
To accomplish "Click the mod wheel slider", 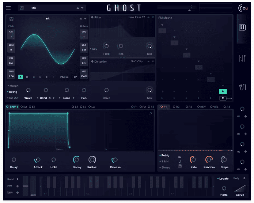I will click(33, 186).
